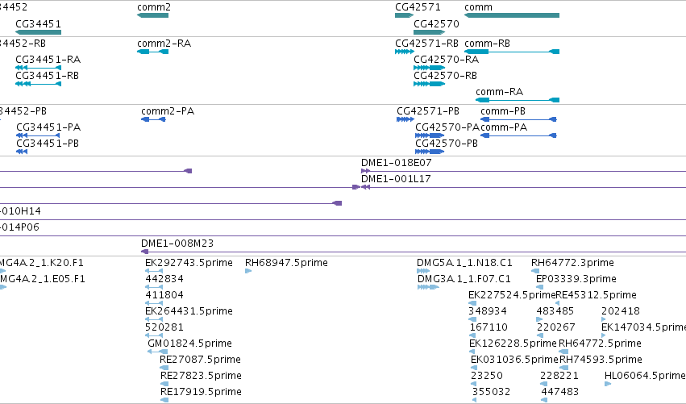Click the comm-PB protein feature
The width and height of the screenshot is (686, 404).
click(x=519, y=119)
